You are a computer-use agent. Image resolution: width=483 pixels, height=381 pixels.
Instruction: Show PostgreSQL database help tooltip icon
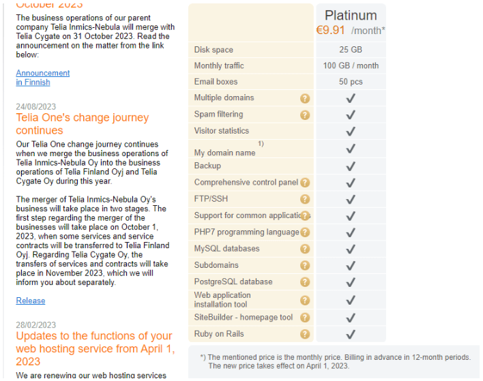click(x=305, y=282)
